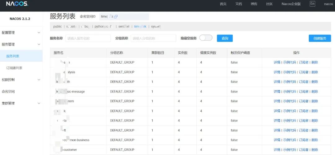The width and height of the screenshot is (335, 155).
Task: Collapse the 服务管理 sidebar menu
Action: (21, 44)
